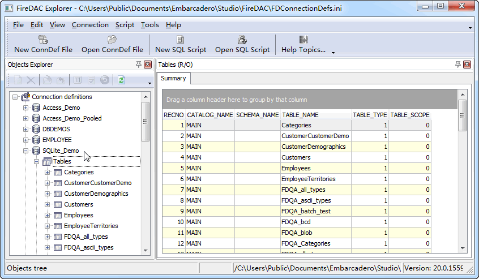Pin the Objects Explorer panel
Image resolution: width=479 pixels, height=279 pixels.
139,65
